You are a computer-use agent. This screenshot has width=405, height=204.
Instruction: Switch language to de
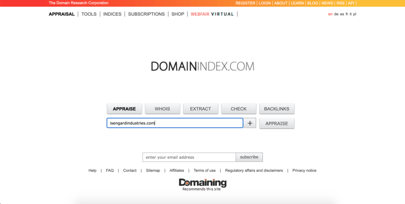click(x=336, y=14)
